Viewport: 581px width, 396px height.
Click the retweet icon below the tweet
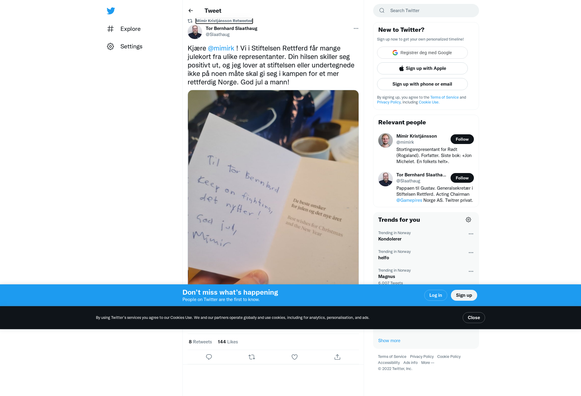click(252, 357)
